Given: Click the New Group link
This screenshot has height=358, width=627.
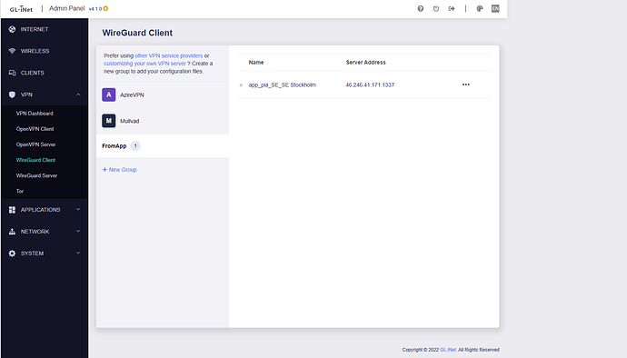Looking at the screenshot, I should (x=123, y=170).
